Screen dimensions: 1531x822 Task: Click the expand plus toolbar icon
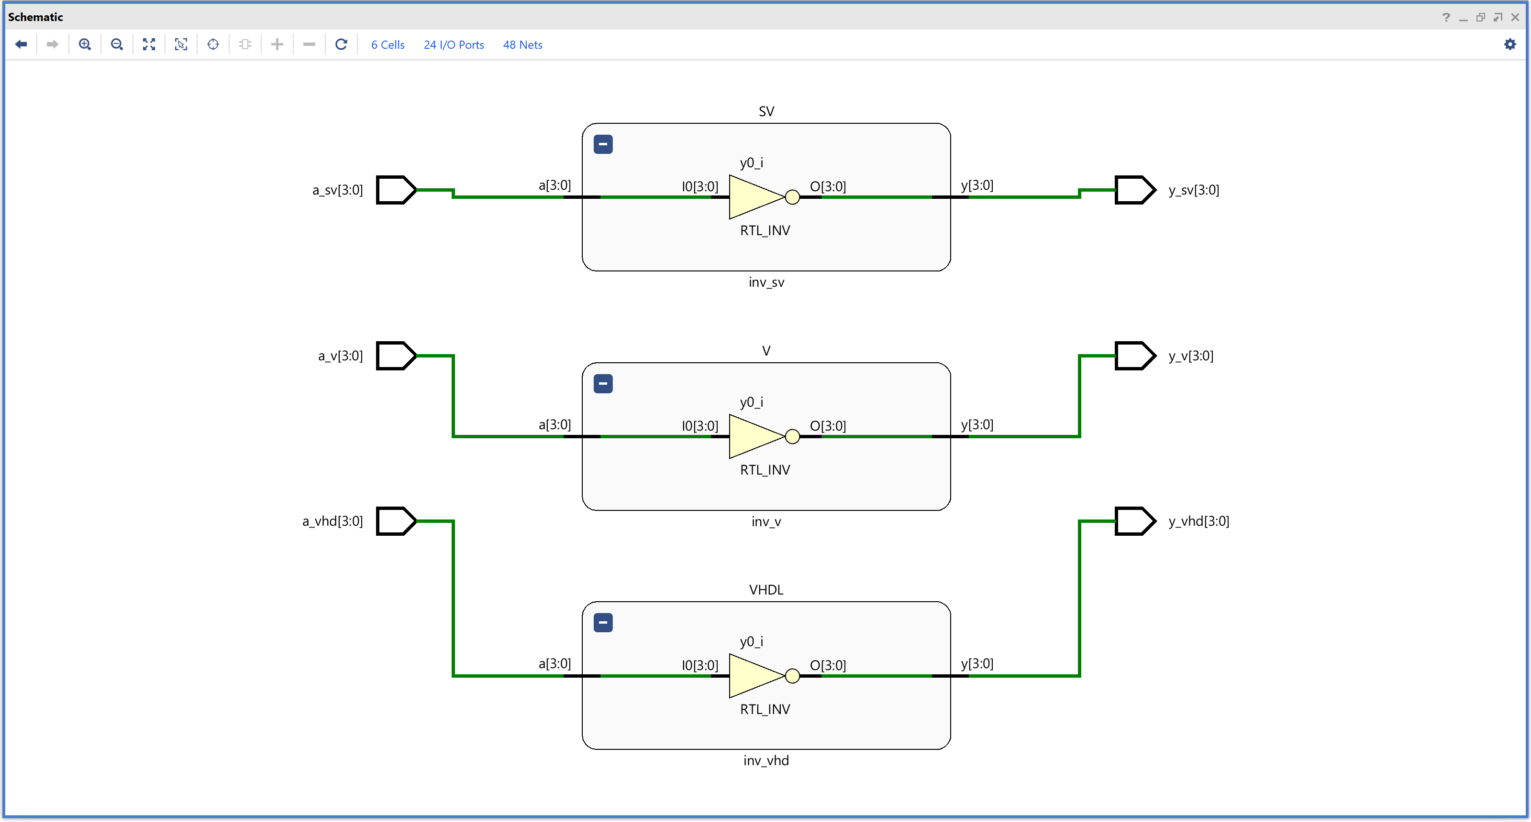[x=277, y=44]
